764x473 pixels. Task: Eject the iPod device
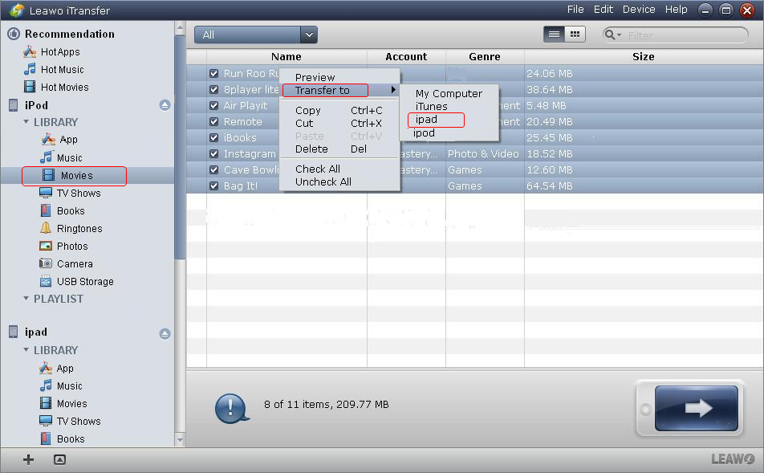pos(165,105)
